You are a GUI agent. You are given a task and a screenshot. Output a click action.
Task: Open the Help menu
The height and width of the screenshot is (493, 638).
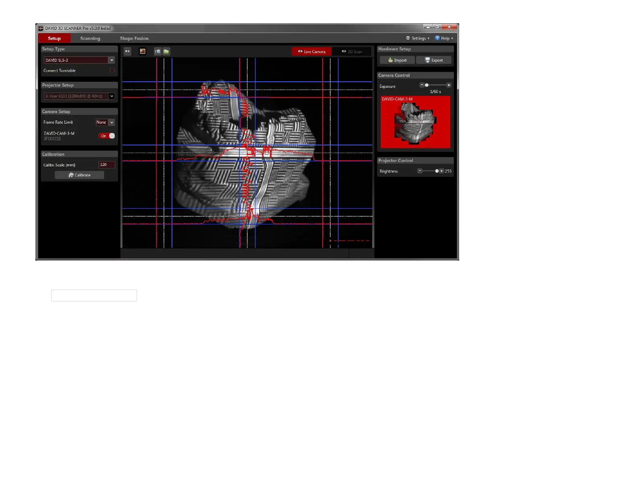[x=444, y=38]
